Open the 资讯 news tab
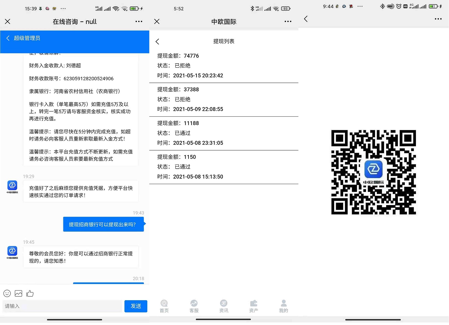 (x=224, y=306)
